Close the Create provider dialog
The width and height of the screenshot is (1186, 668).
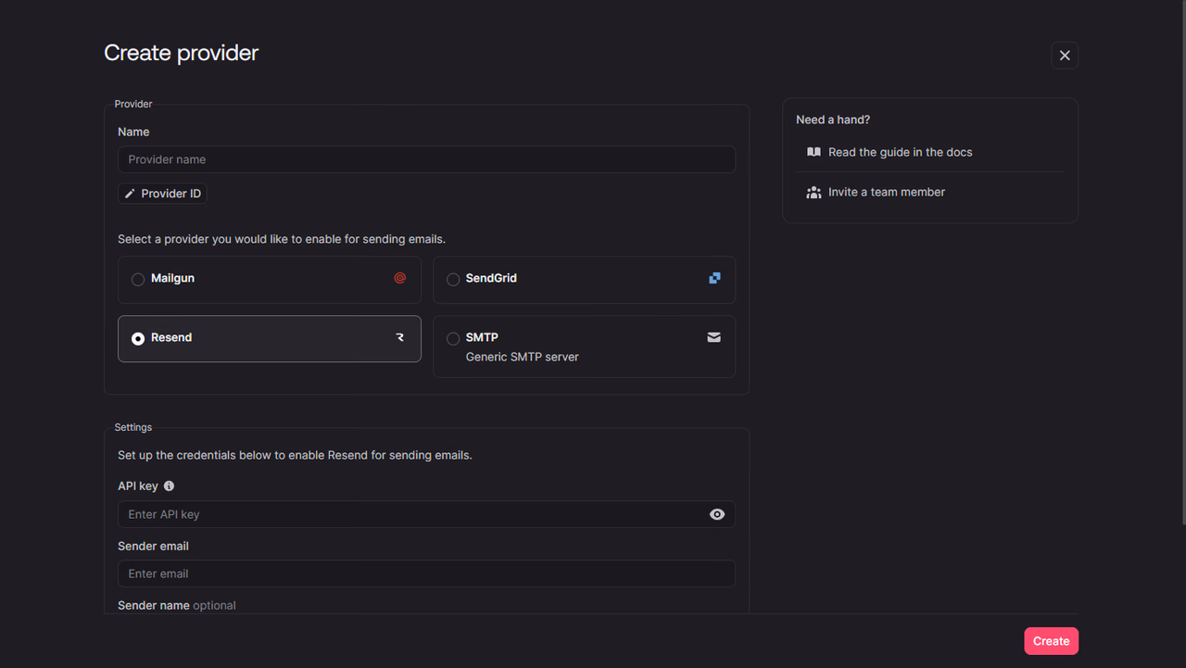1065,56
